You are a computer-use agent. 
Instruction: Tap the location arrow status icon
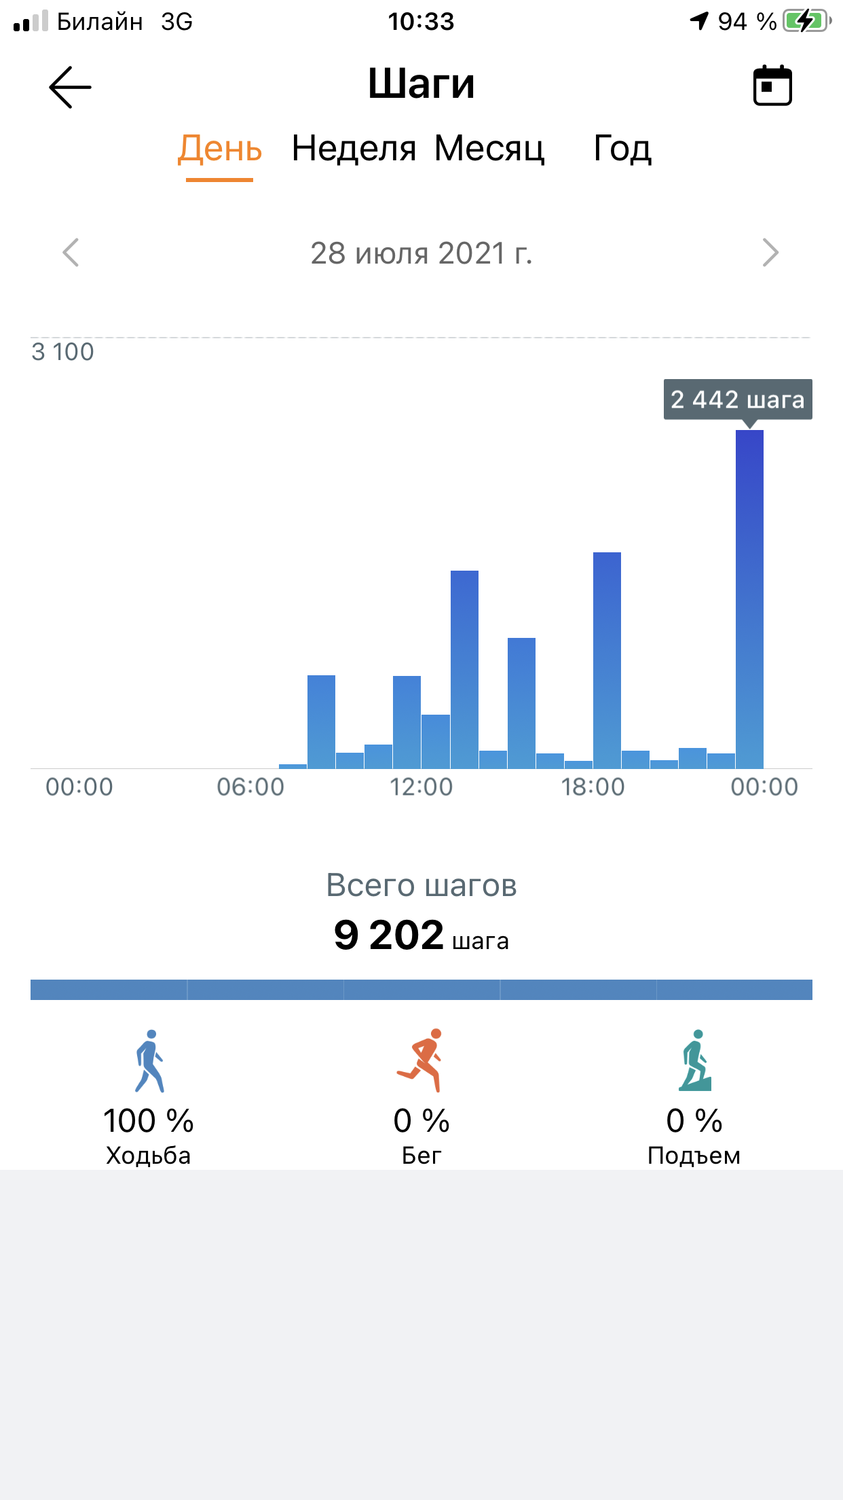tap(699, 21)
